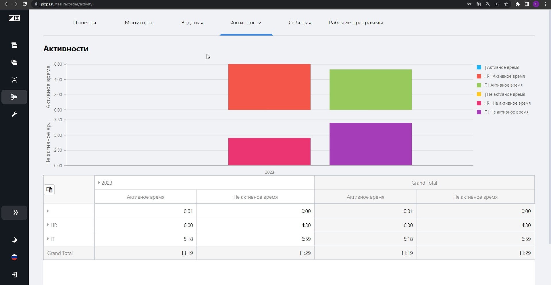Click the purple IT | Не активное время swatch
The height and width of the screenshot is (285, 551).
click(479, 112)
